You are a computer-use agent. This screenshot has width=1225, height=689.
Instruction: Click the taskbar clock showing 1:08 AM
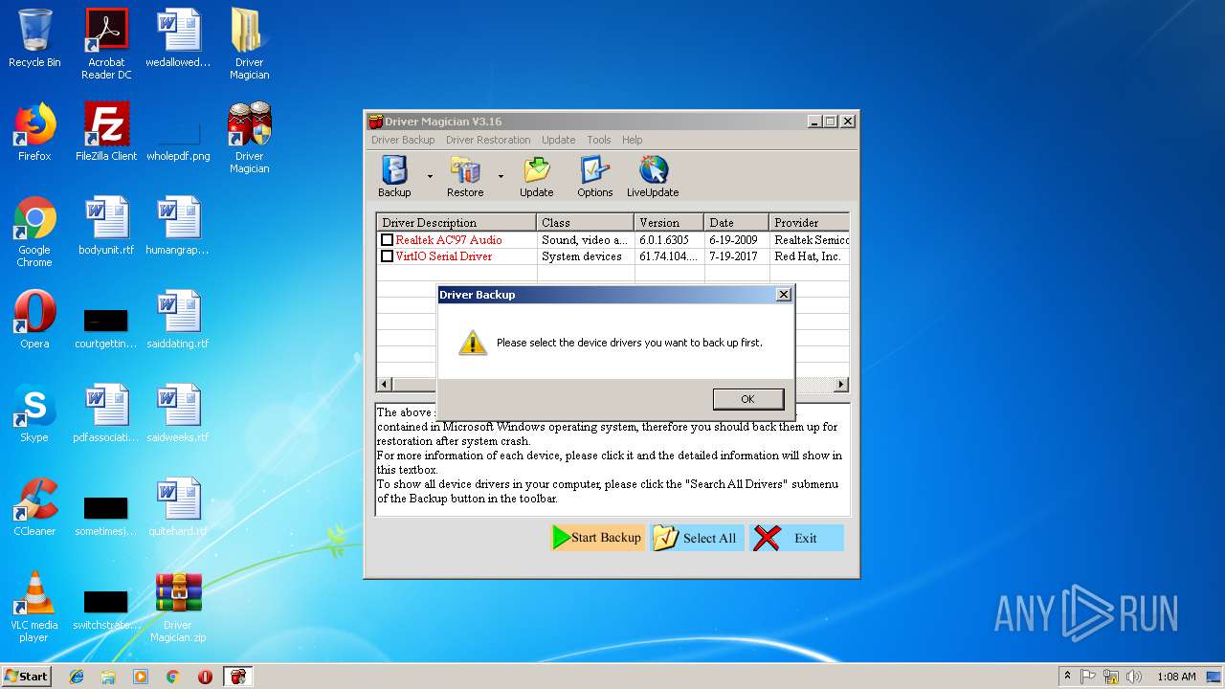pyautogui.click(x=1176, y=677)
